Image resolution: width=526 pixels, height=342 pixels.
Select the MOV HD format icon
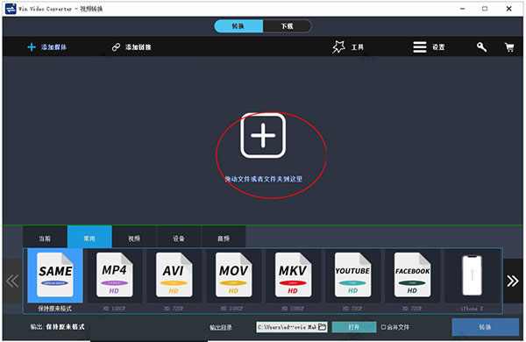[x=233, y=274]
